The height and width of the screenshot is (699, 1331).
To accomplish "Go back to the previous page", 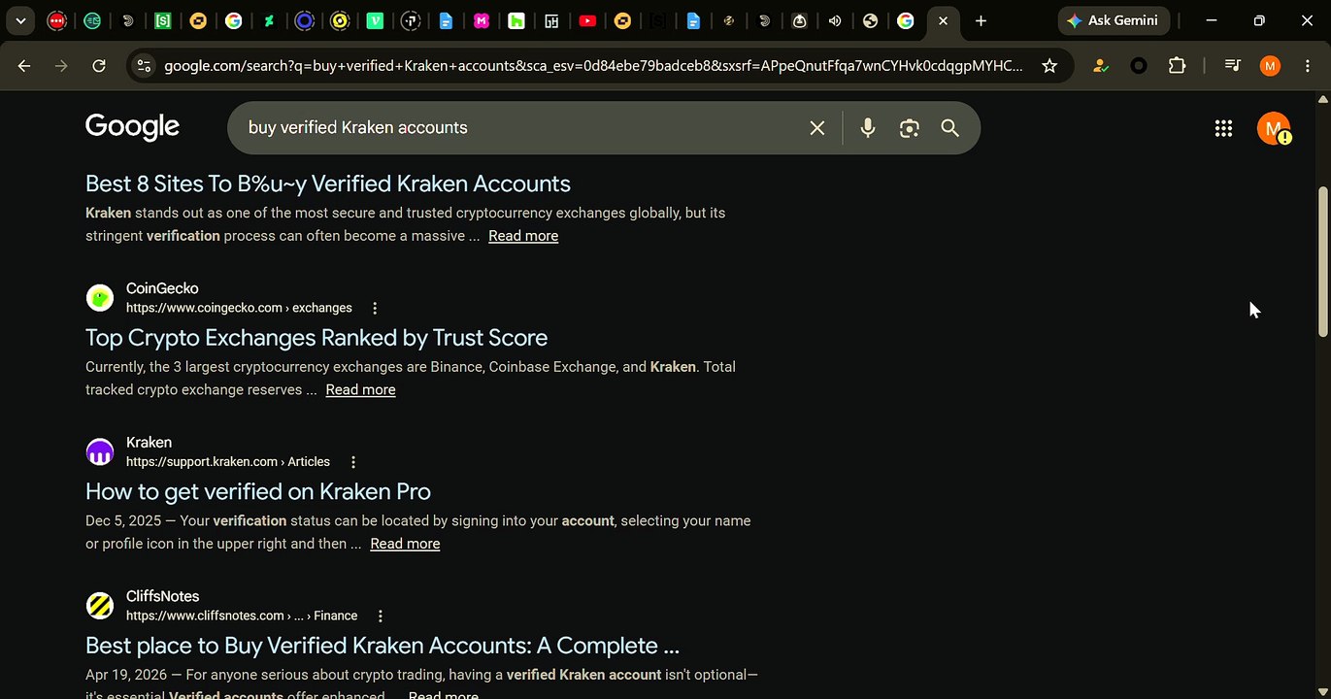I will coord(24,66).
